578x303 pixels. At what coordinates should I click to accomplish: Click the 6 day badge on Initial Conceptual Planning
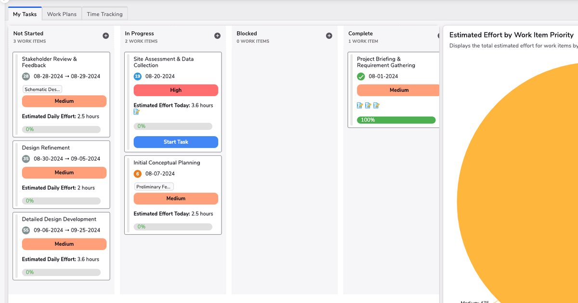click(x=138, y=174)
